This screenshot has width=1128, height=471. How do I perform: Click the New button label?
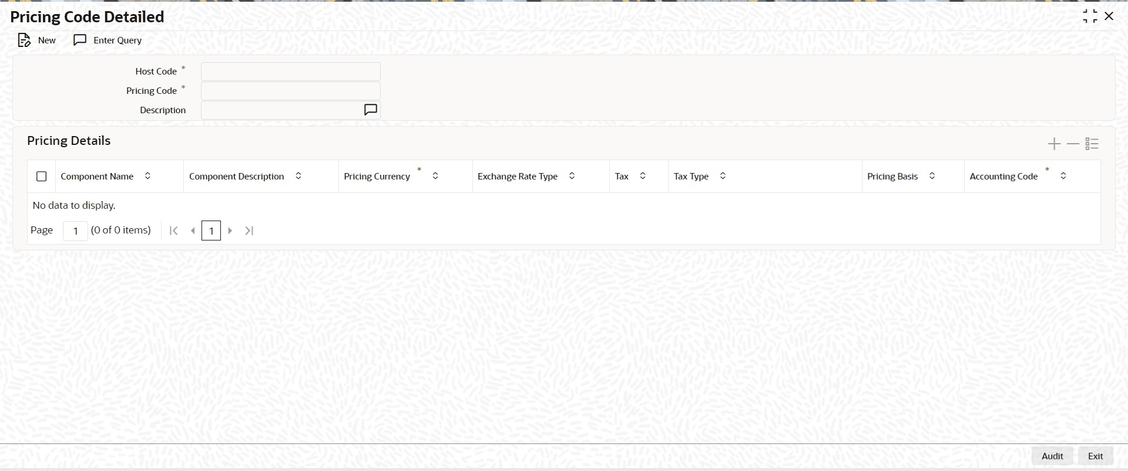tap(47, 40)
